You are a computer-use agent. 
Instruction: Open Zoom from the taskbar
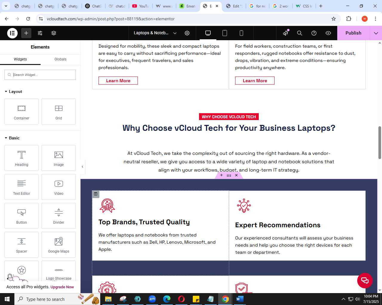pos(152,299)
